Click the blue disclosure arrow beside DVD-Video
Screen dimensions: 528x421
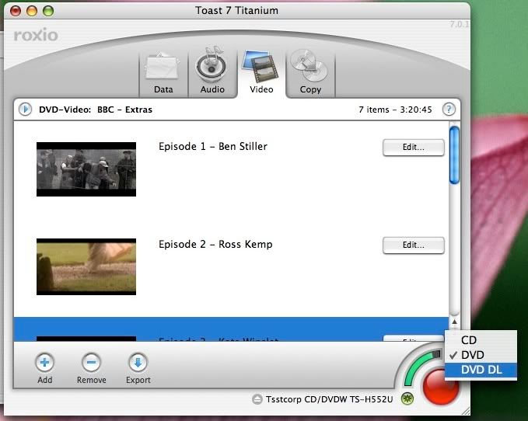(x=25, y=110)
